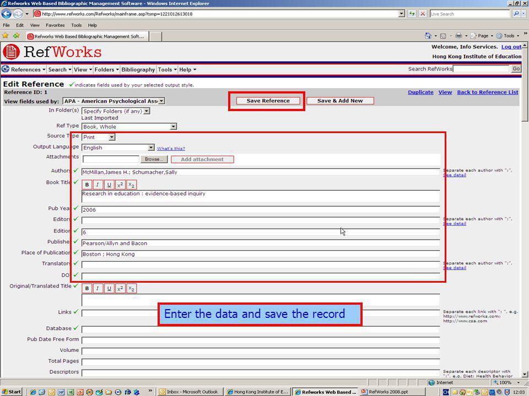Click the Search RefWorks input box
Viewport: 529px width, 396px height.
click(481, 69)
